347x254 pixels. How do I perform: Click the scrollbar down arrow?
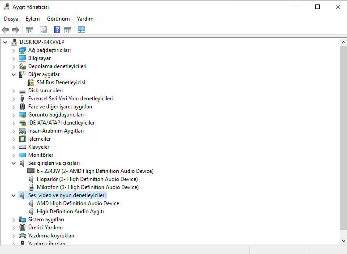pyautogui.click(x=343, y=241)
